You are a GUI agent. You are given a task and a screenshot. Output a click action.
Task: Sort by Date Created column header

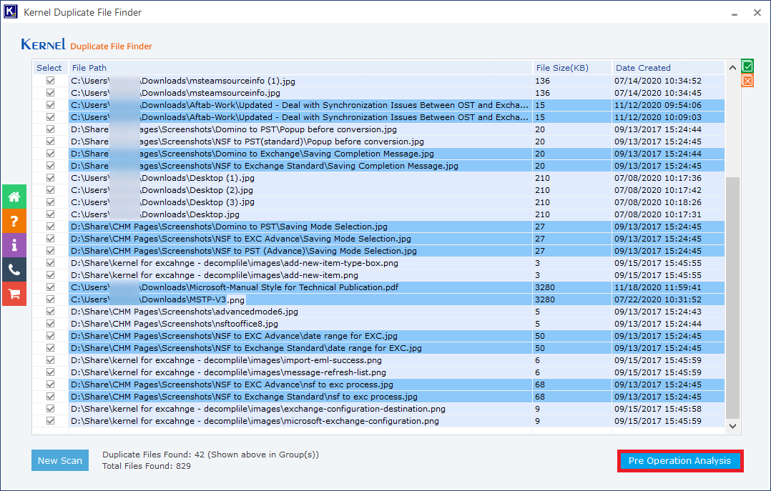tap(668, 68)
